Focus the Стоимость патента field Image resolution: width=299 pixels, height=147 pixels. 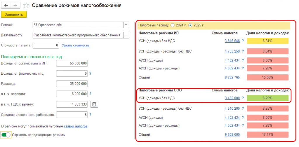(46, 45)
